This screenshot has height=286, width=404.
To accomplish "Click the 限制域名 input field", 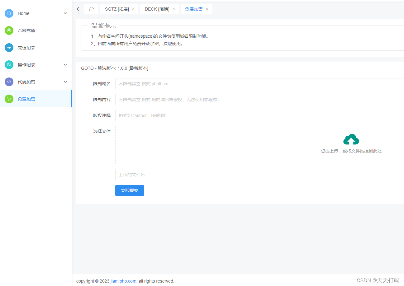I will 218,83.
